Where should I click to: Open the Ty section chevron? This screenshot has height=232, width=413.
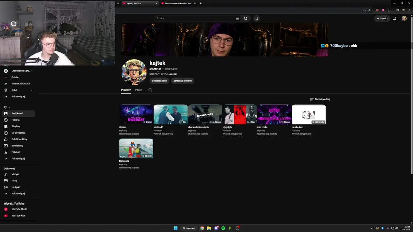point(9,107)
